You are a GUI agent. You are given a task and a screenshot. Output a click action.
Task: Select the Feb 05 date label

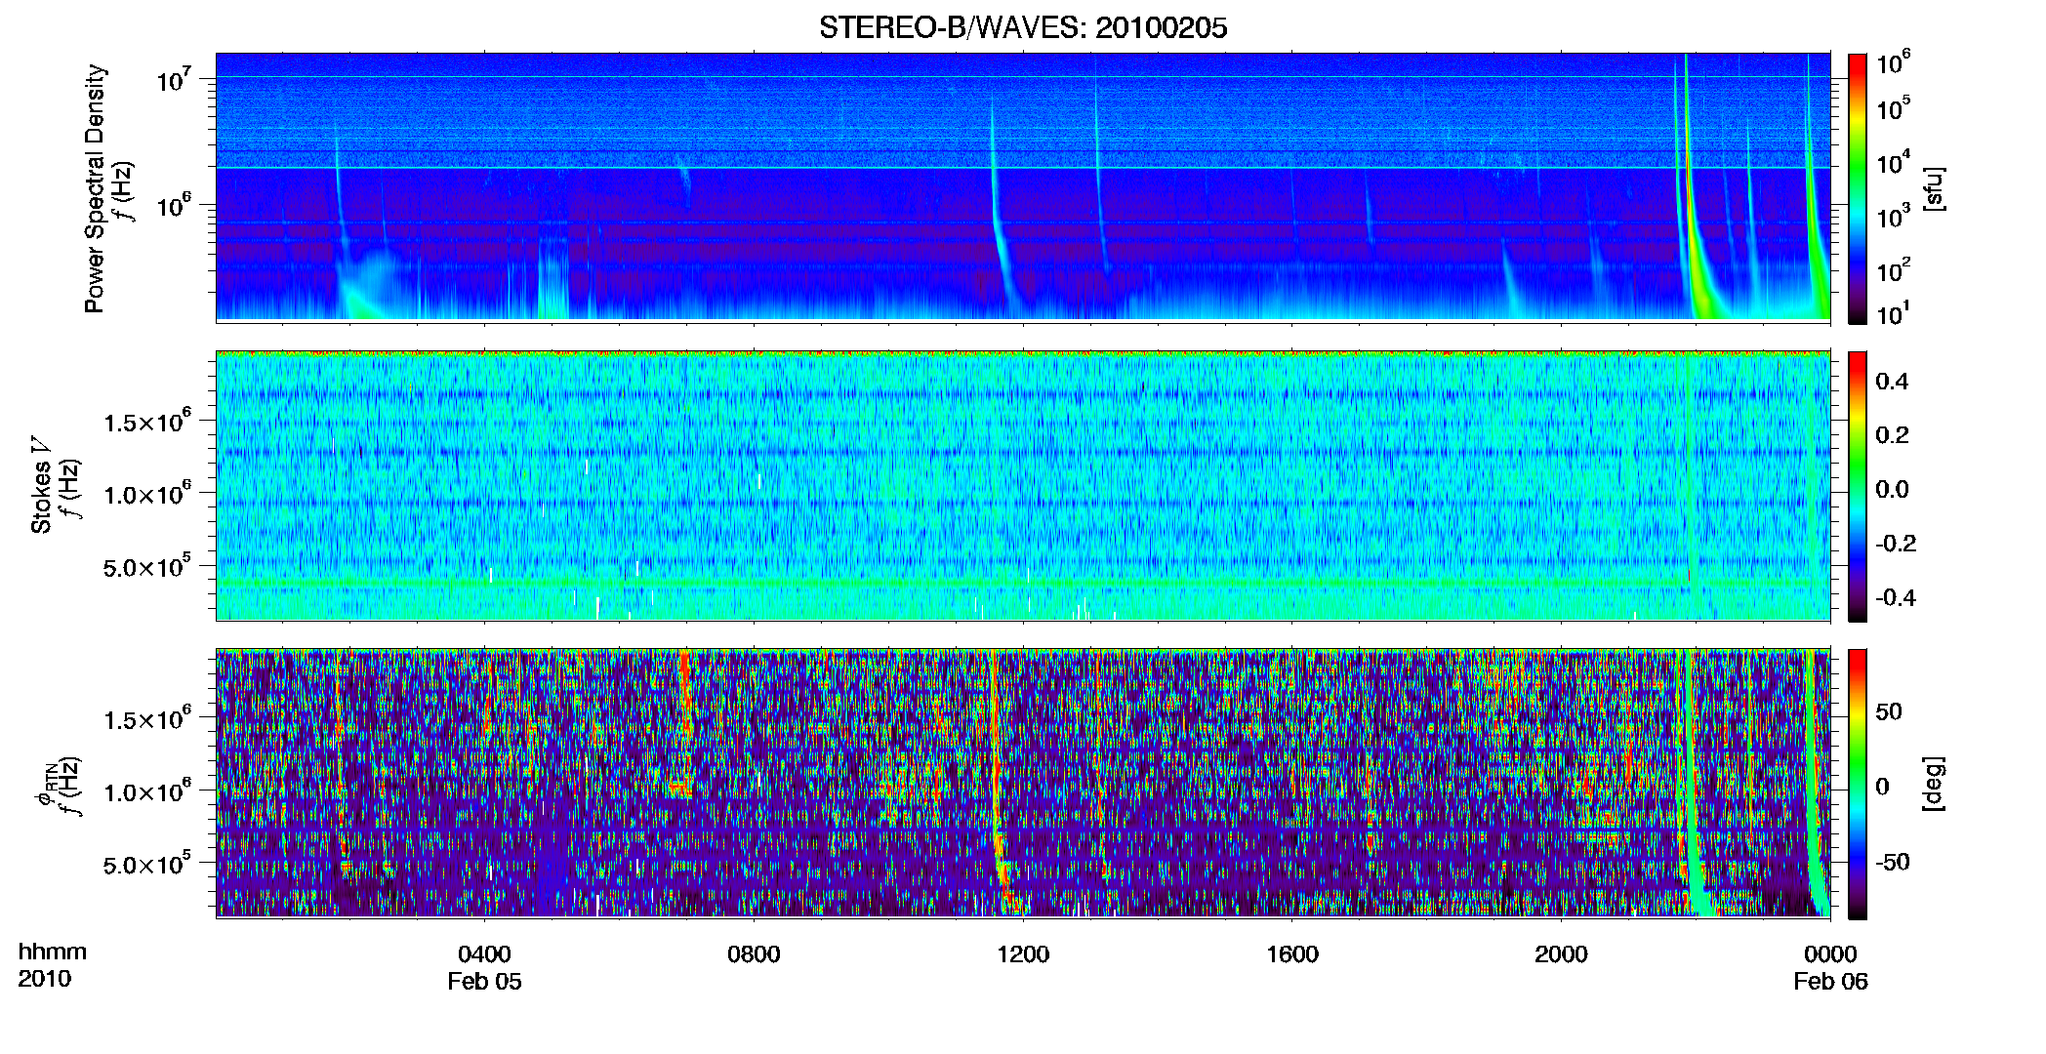tap(484, 981)
